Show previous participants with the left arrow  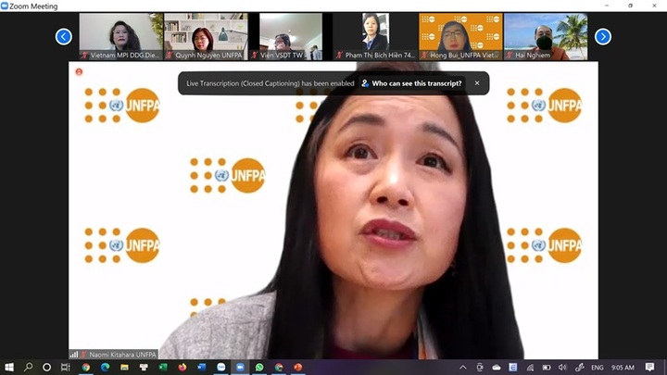[63, 36]
